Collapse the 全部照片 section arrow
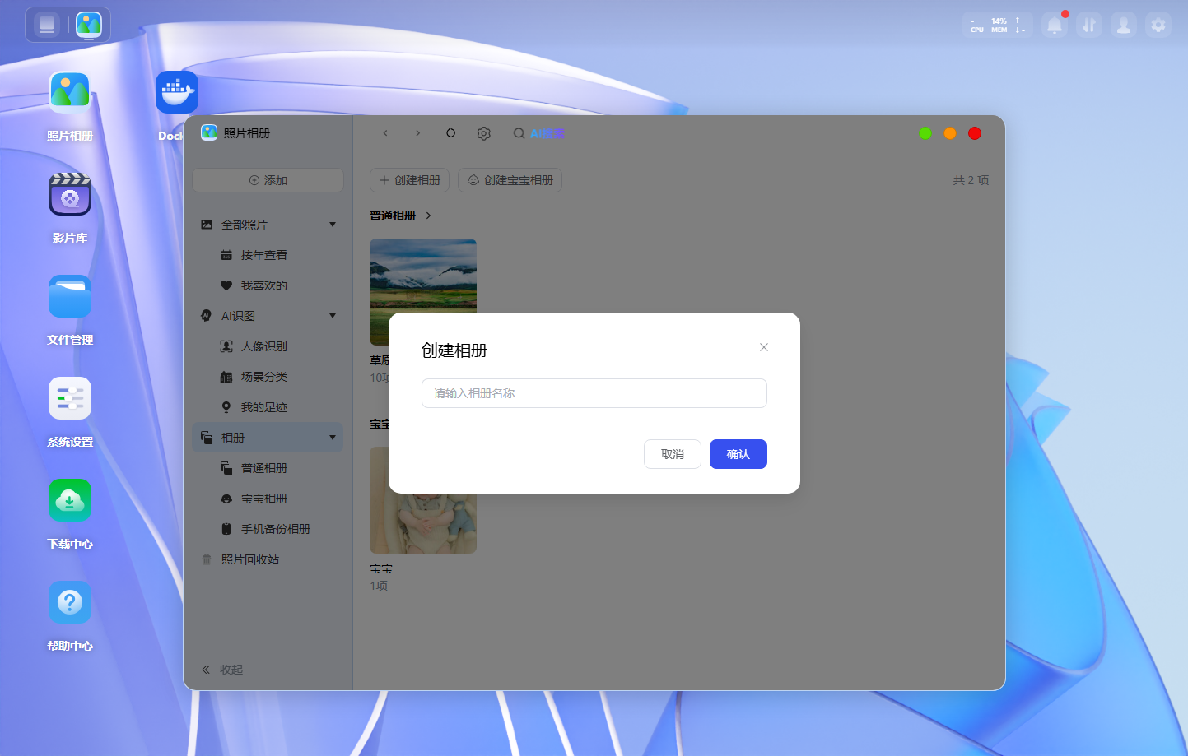This screenshot has width=1188, height=756. click(x=333, y=225)
